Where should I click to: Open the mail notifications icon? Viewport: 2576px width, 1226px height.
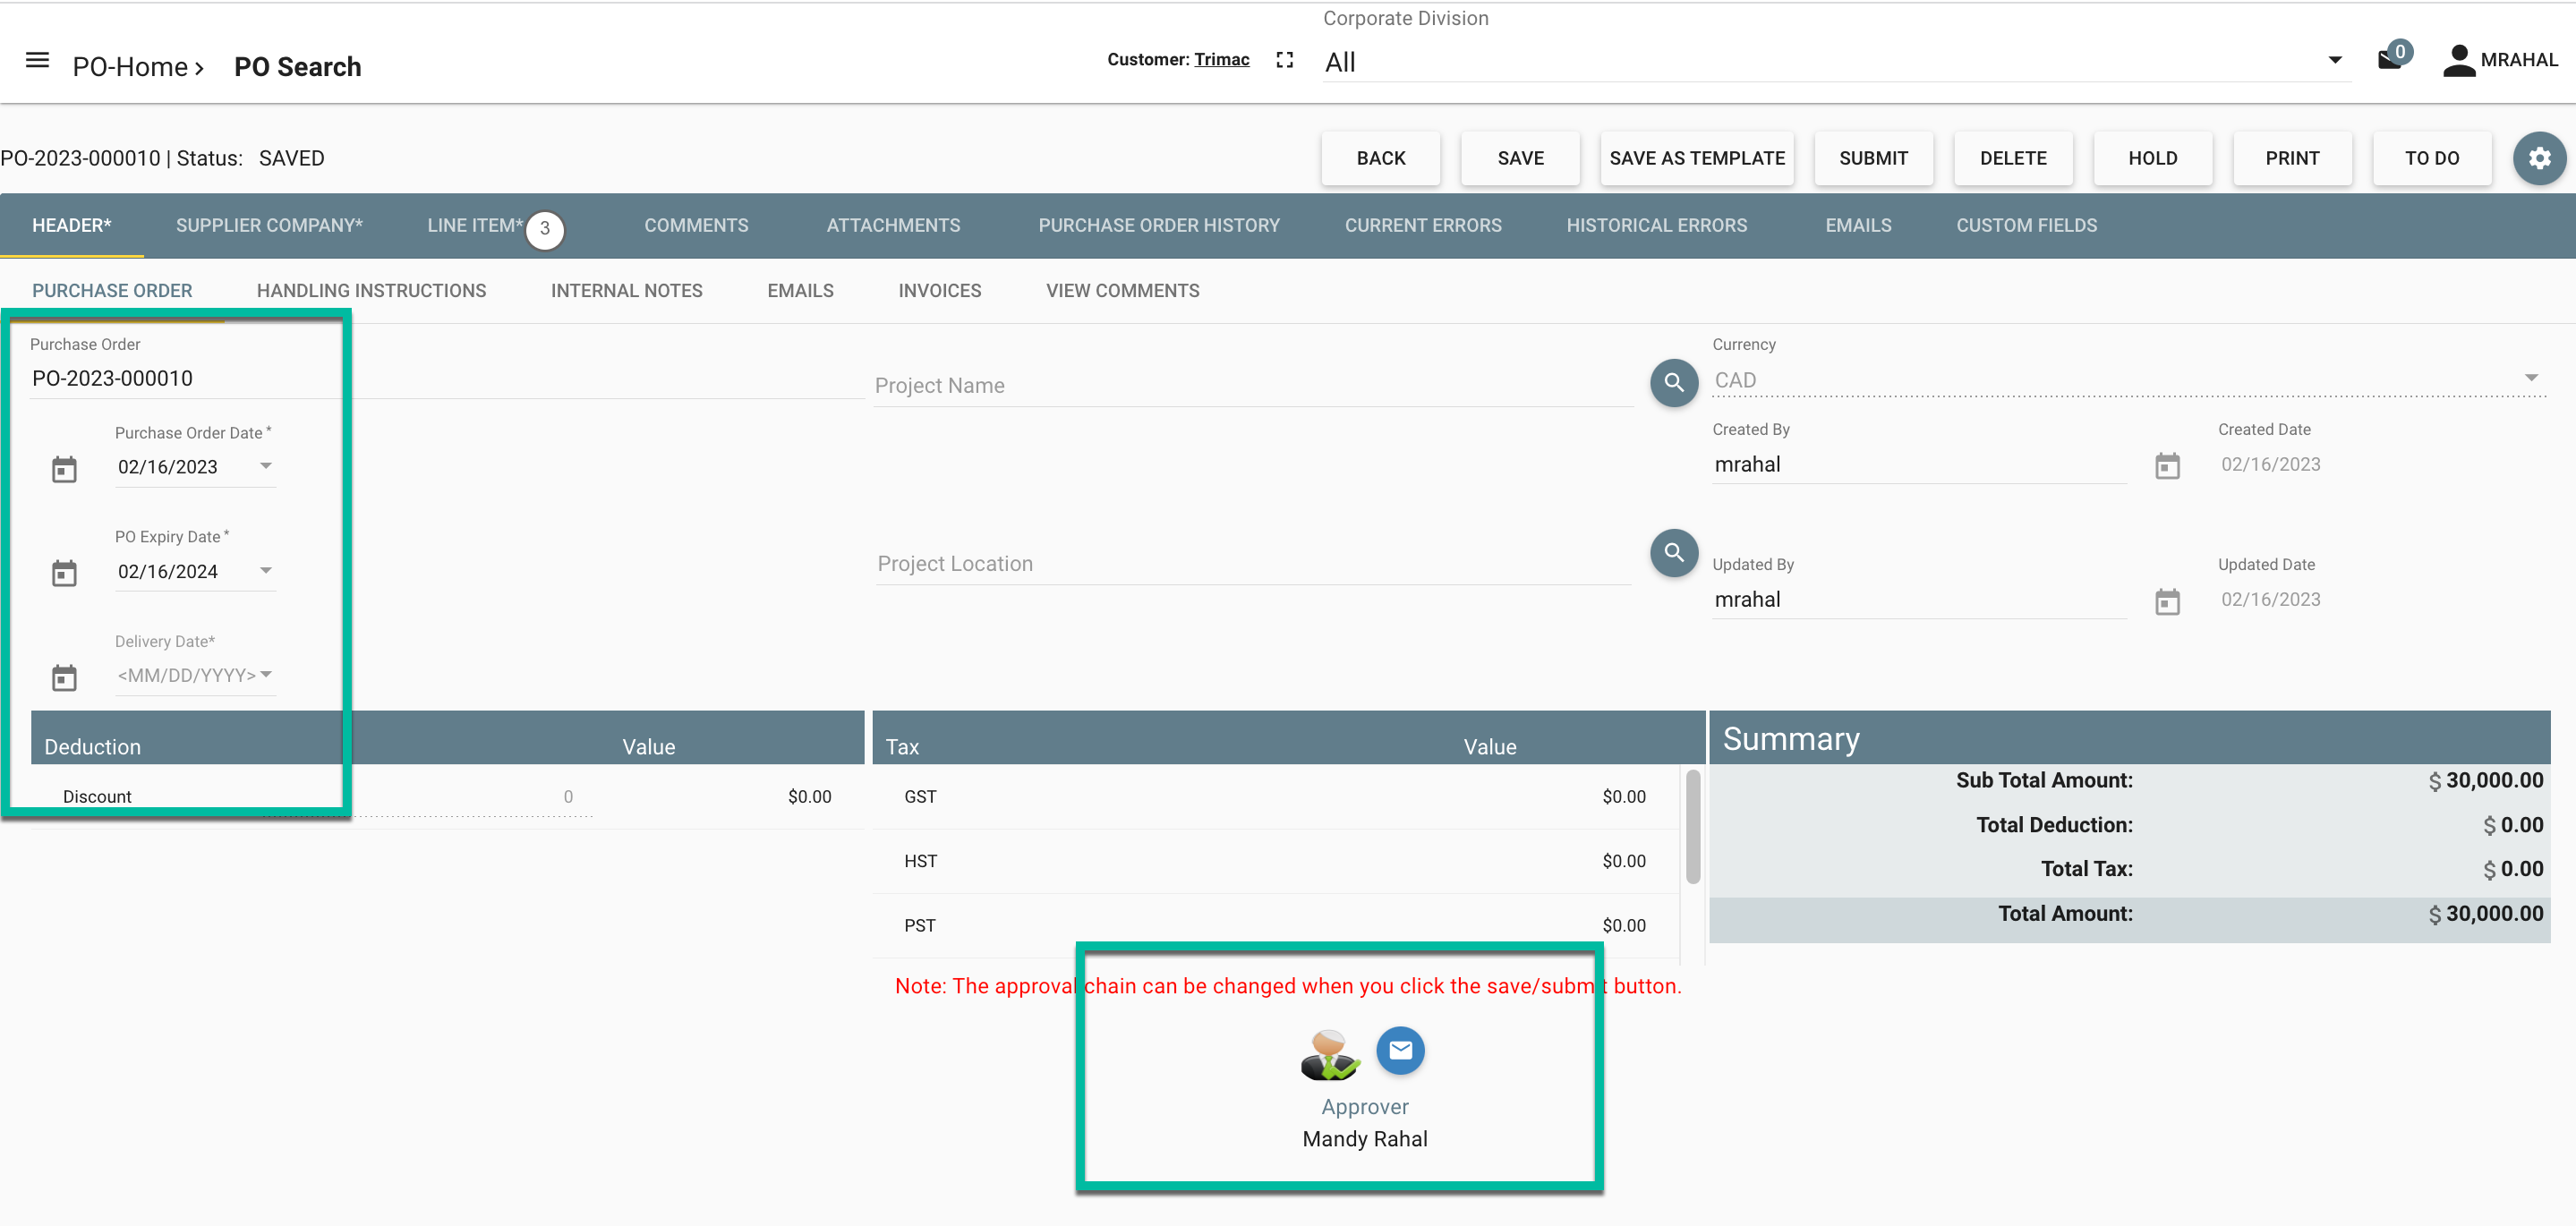coord(2391,60)
